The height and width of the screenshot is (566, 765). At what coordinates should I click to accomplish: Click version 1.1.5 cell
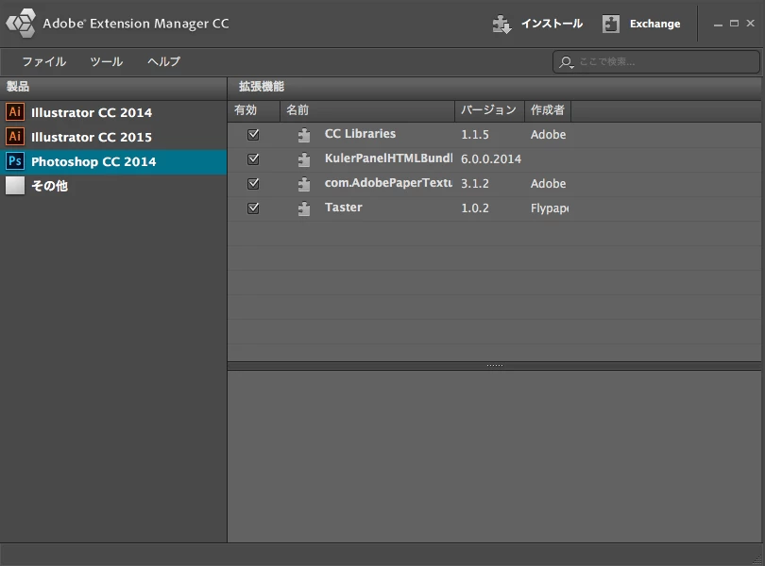tap(475, 135)
